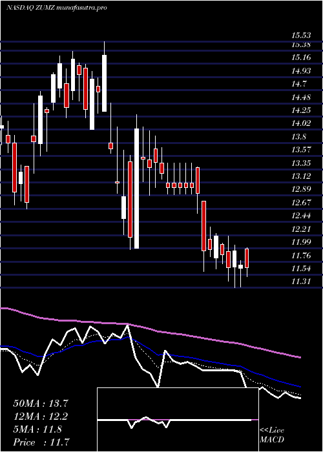Click the <<Live MACD label
The image size is (323, 452).
coord(272,435)
